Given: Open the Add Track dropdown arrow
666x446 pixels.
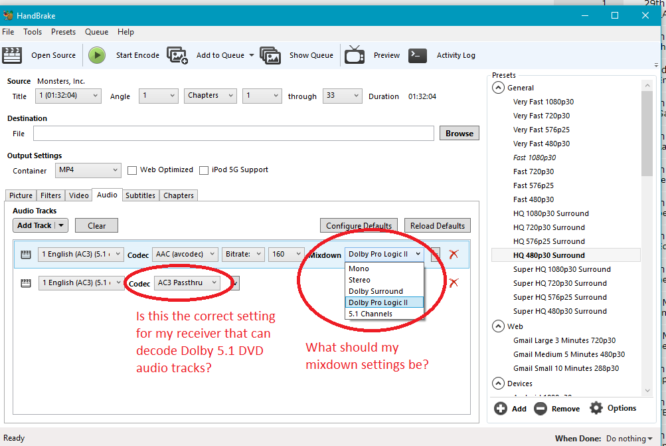Looking at the screenshot, I should pyautogui.click(x=61, y=225).
